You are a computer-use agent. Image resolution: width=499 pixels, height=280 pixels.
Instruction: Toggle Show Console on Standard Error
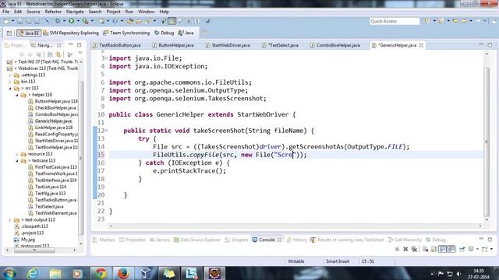(x=451, y=249)
